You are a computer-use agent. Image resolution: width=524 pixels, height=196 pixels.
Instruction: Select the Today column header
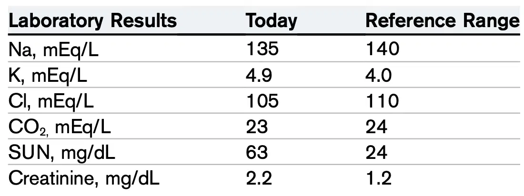tap(272, 21)
